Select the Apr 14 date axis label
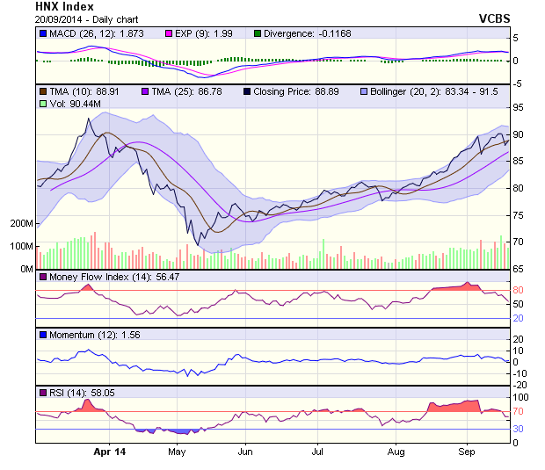 (109, 452)
